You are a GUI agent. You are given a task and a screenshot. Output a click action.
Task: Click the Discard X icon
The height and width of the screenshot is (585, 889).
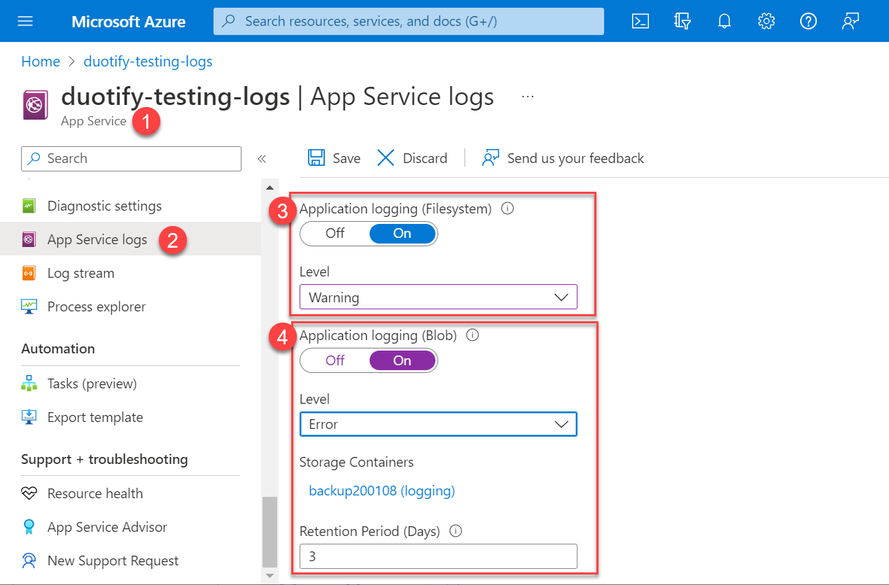386,157
